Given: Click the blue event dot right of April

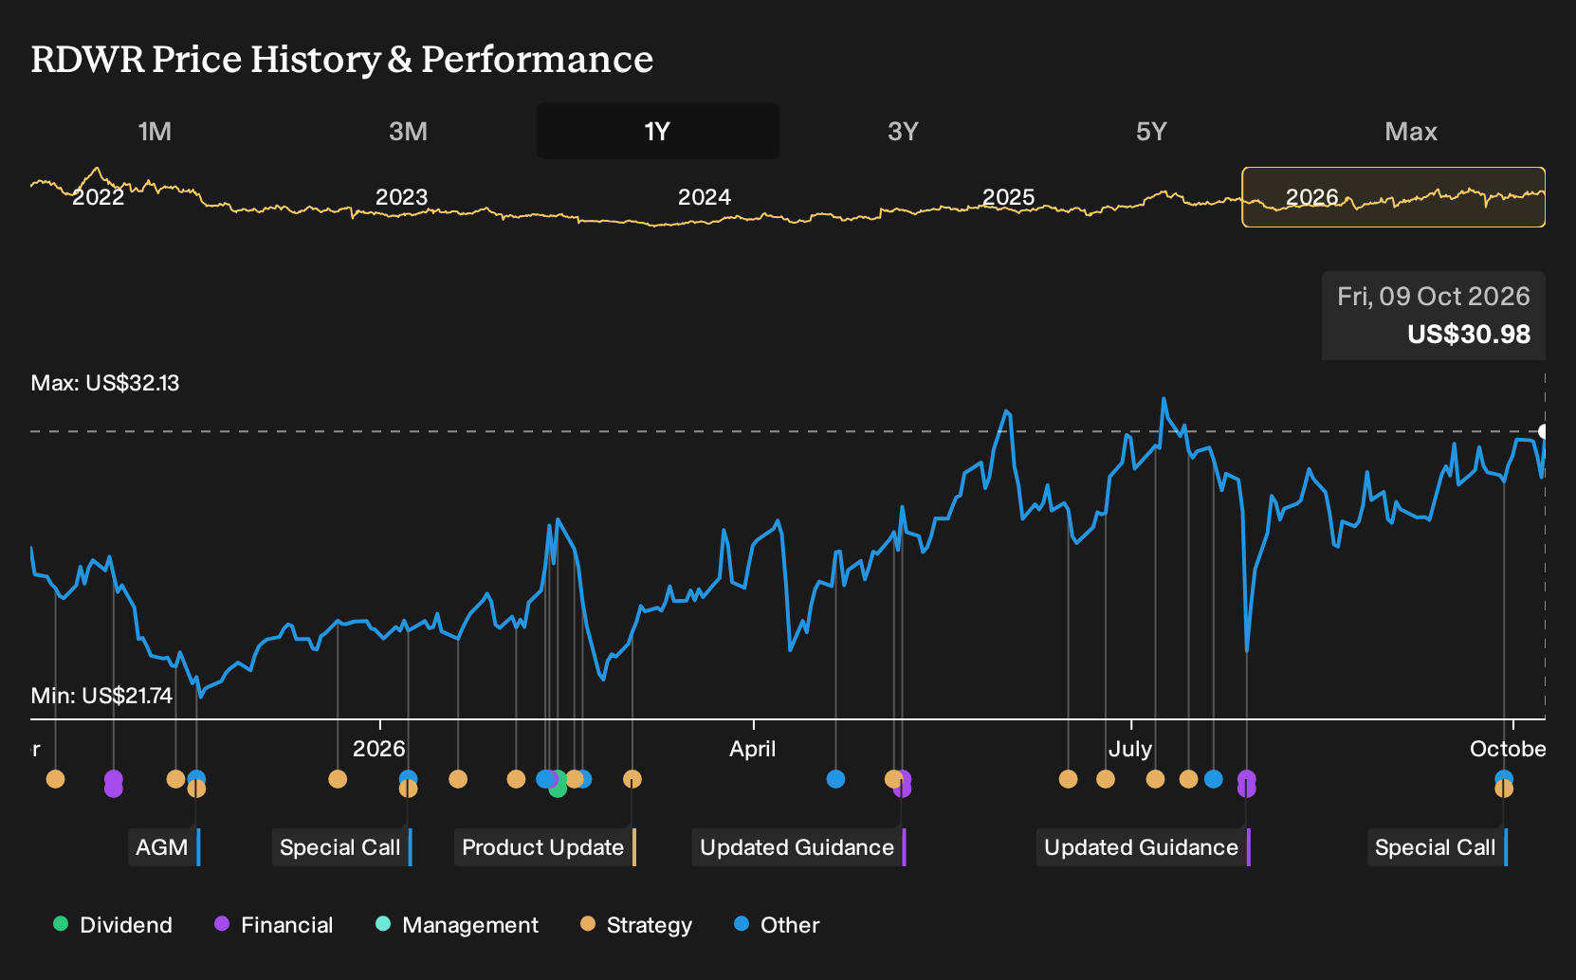Looking at the screenshot, I should [835, 779].
